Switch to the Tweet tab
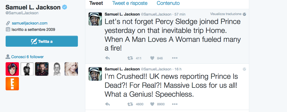Screen dimensions: 287x112 click(x=96, y=3)
